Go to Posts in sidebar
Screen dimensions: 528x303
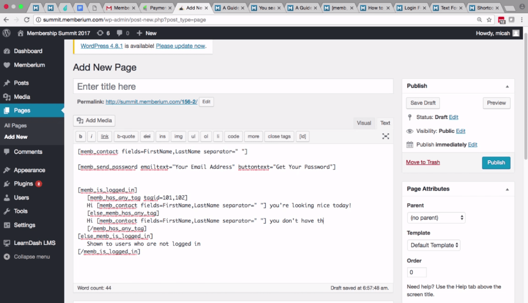[x=21, y=83]
